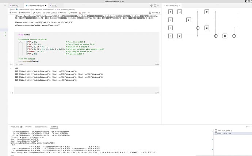Open the Debug Console panel tab

pyautogui.click(x=41, y=127)
